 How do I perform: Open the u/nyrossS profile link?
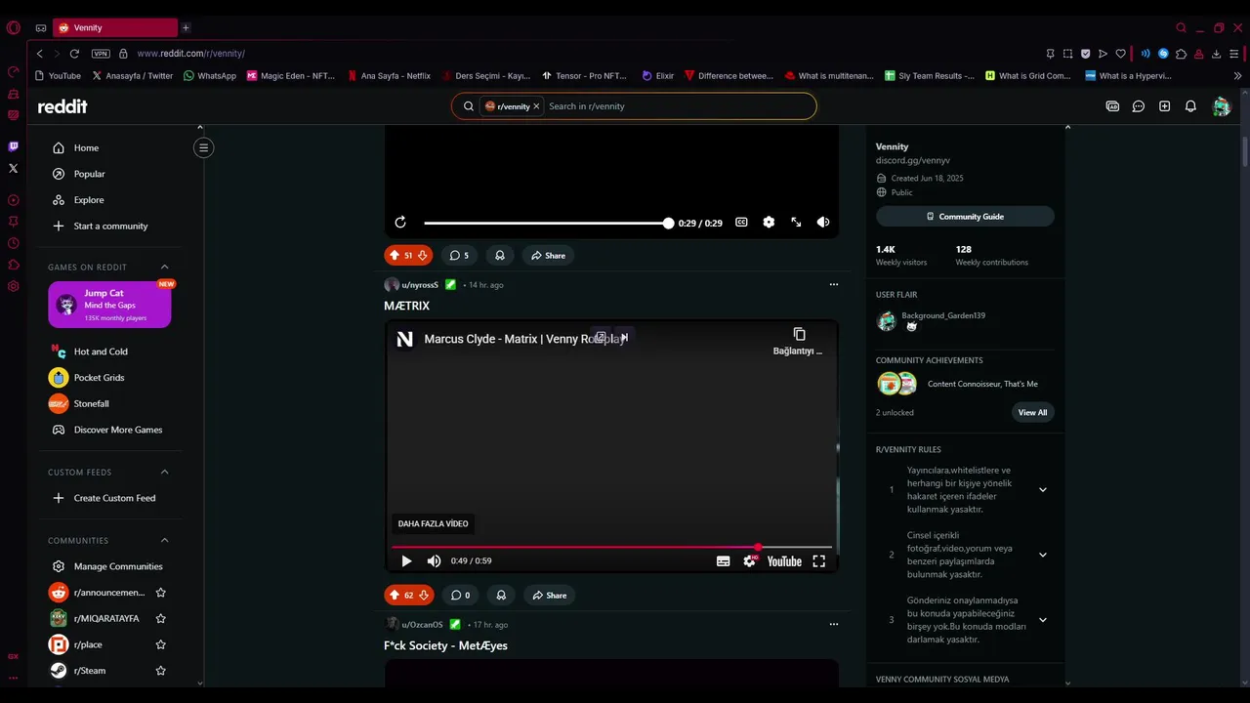click(420, 285)
